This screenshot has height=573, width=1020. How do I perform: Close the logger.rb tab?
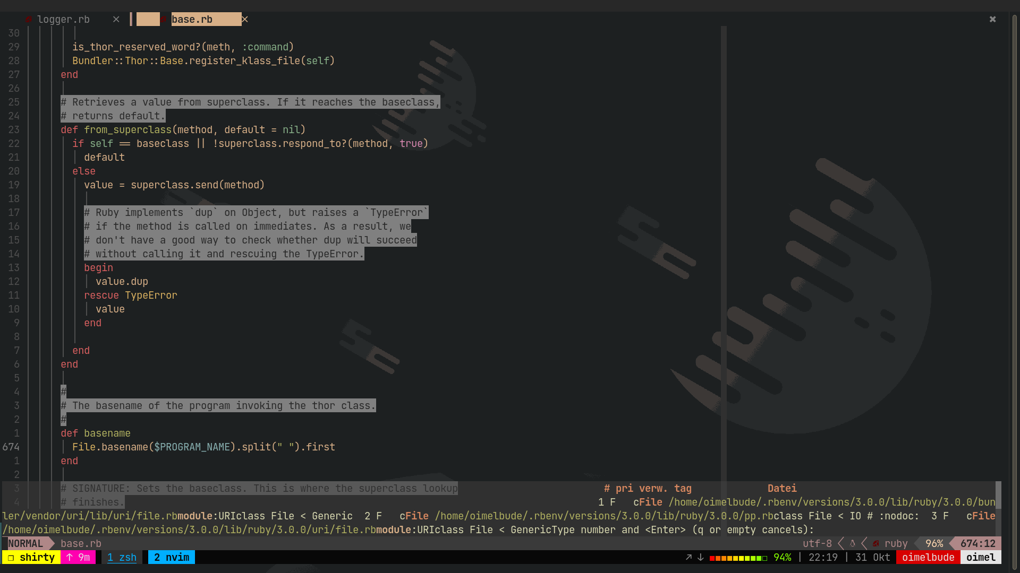click(x=116, y=19)
